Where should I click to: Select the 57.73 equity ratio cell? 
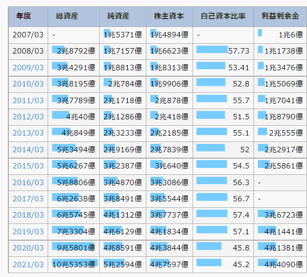click(x=223, y=51)
